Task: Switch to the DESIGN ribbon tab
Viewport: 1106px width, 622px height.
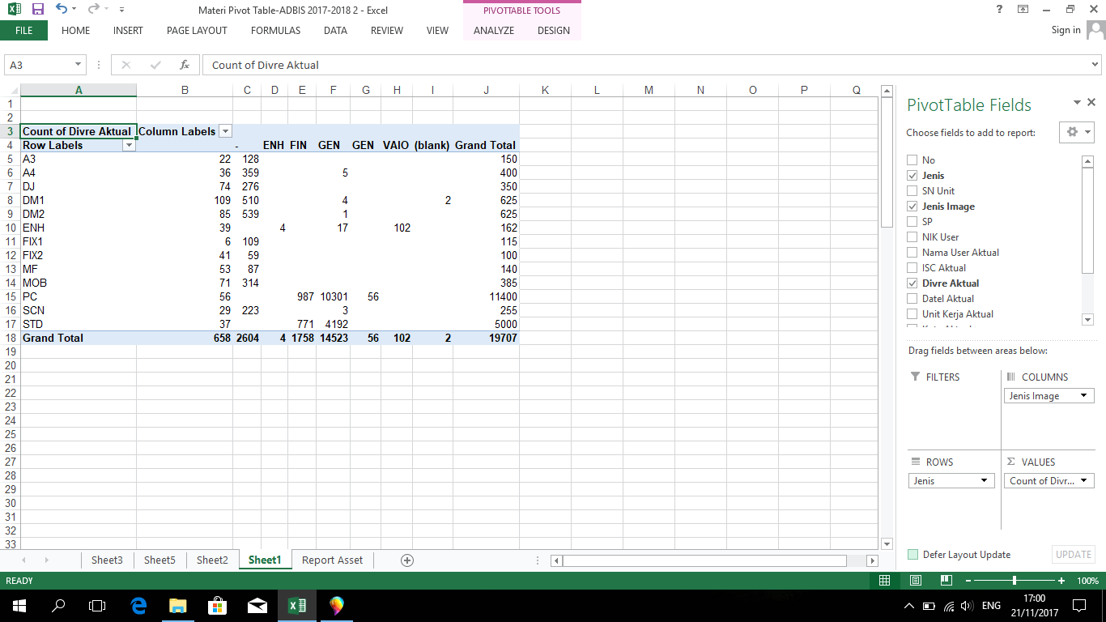Action: pyautogui.click(x=553, y=30)
